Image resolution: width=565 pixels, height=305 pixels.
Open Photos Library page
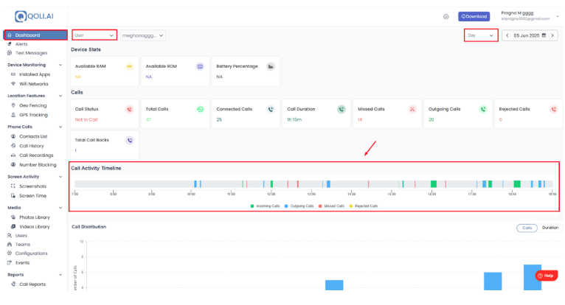34,217
